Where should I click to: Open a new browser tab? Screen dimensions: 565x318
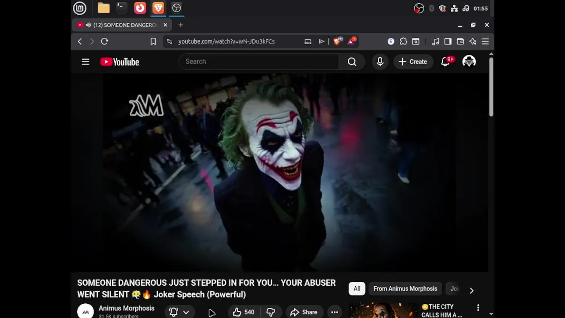181,25
